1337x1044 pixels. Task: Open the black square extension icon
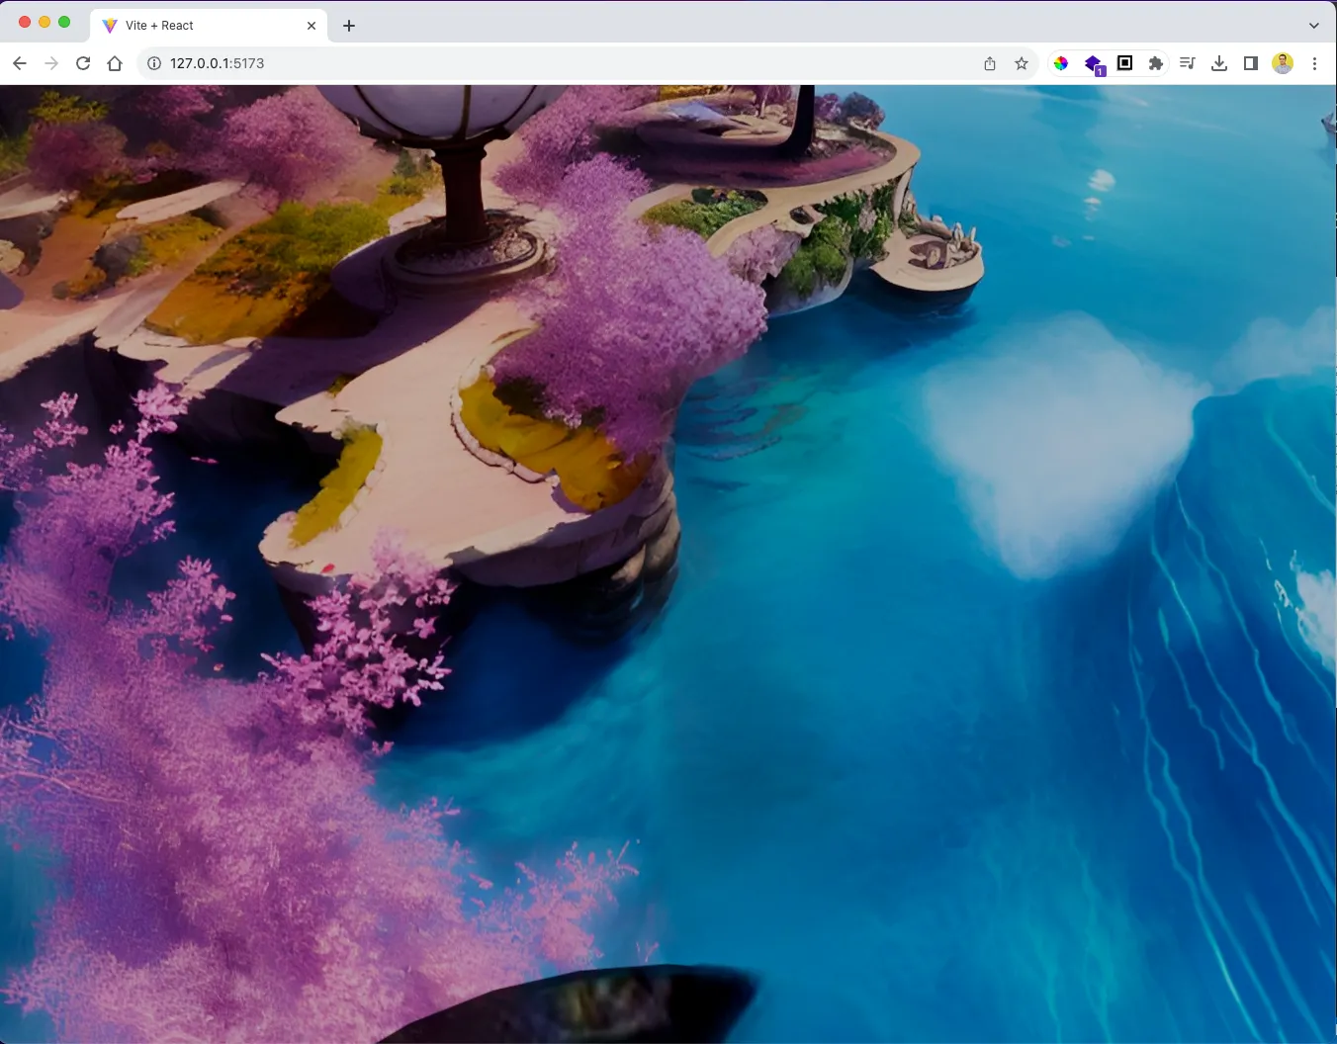point(1124,63)
